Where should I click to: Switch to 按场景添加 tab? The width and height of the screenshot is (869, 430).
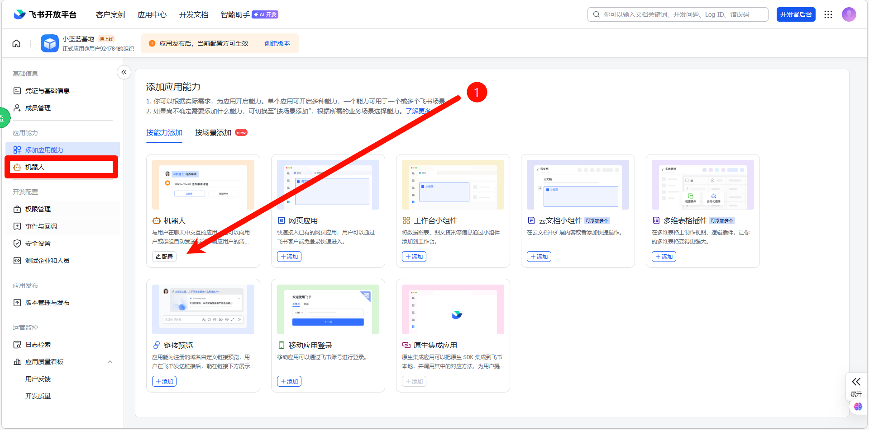pyautogui.click(x=213, y=133)
